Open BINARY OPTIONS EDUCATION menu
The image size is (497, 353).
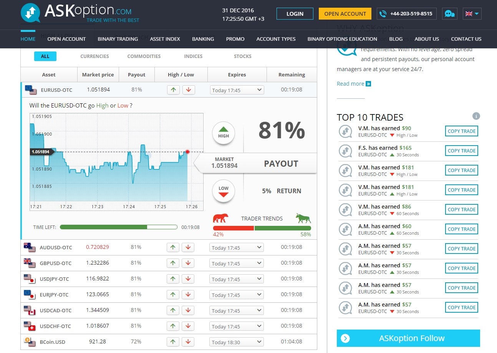click(342, 39)
